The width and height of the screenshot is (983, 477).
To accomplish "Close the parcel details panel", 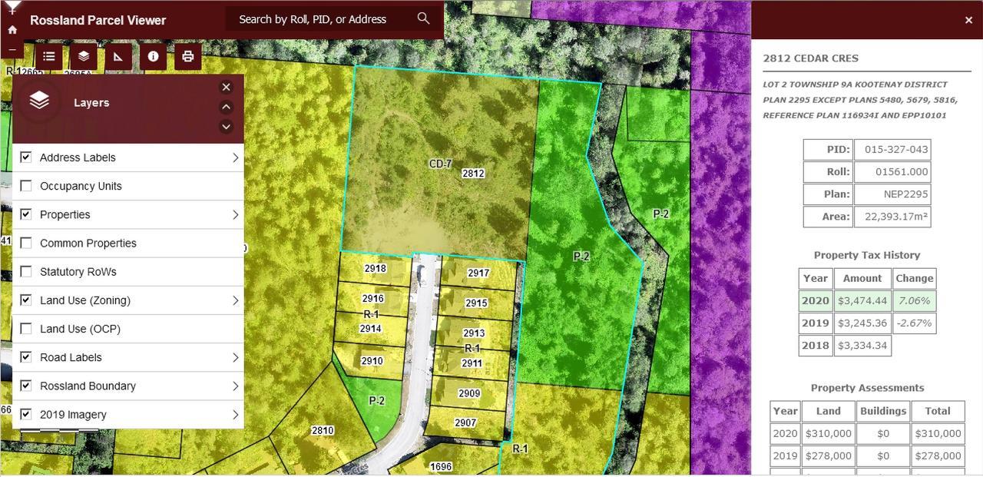I will click(x=968, y=20).
